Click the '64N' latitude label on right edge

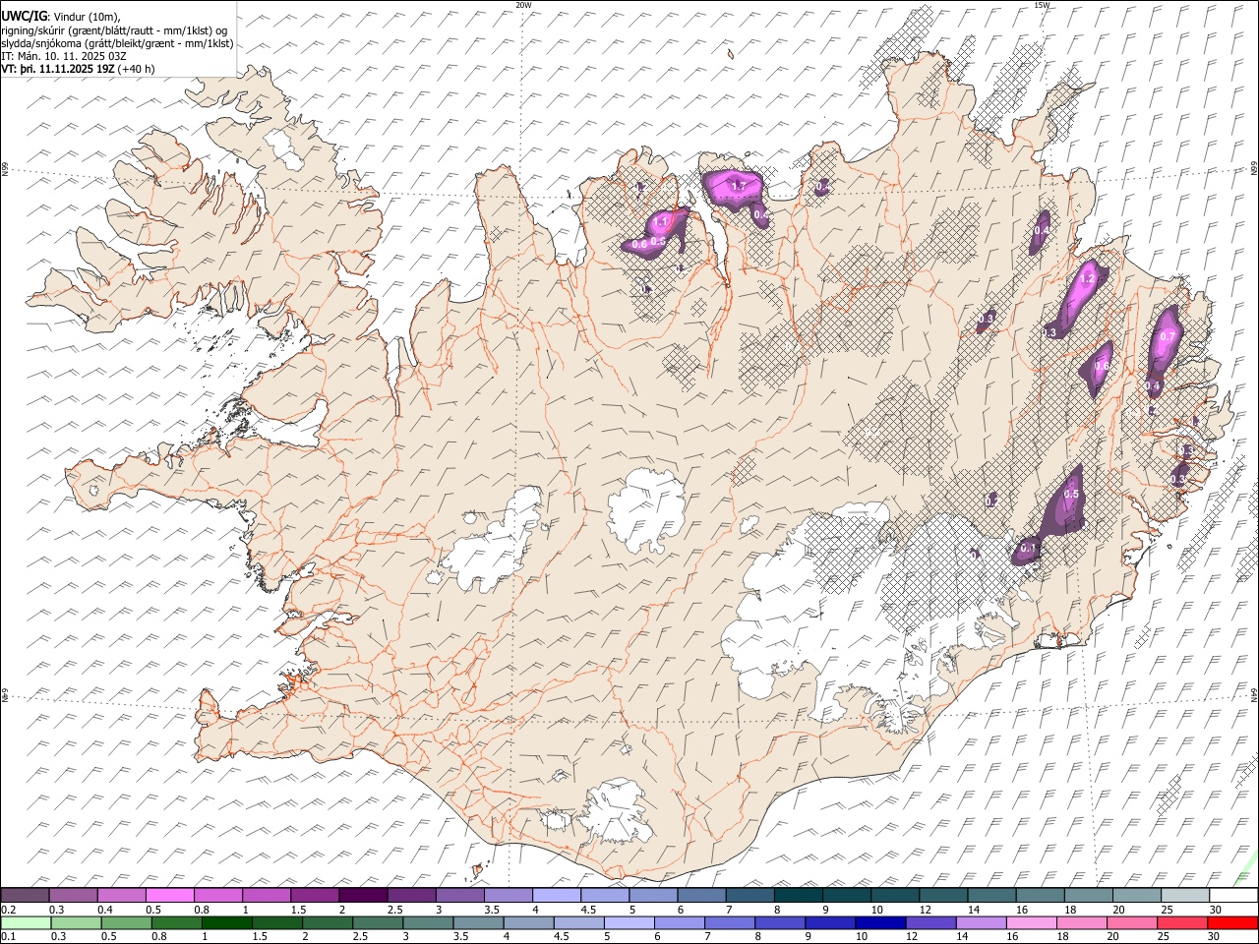pyautogui.click(x=1254, y=694)
